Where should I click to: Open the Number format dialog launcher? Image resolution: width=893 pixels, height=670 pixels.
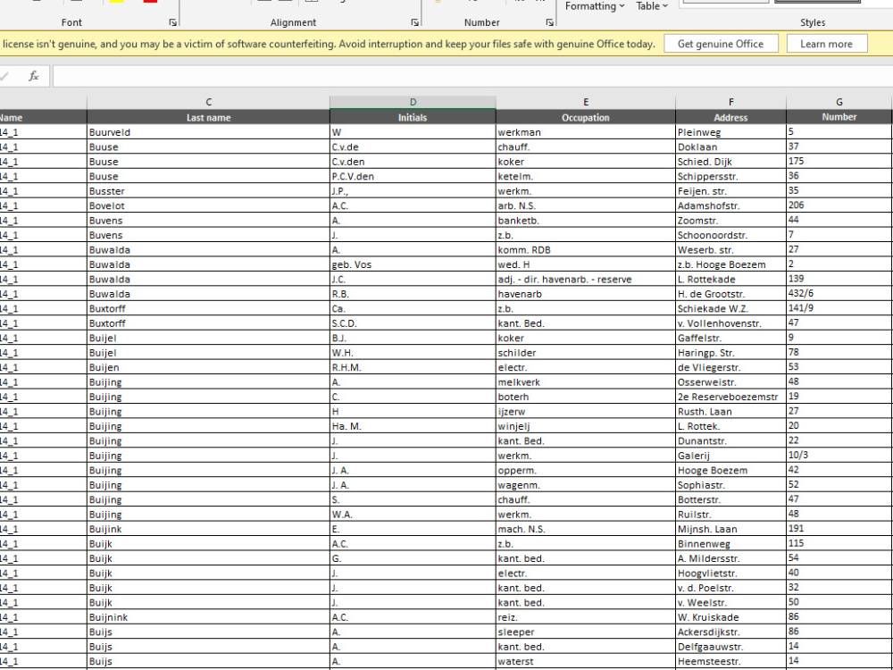point(549,22)
